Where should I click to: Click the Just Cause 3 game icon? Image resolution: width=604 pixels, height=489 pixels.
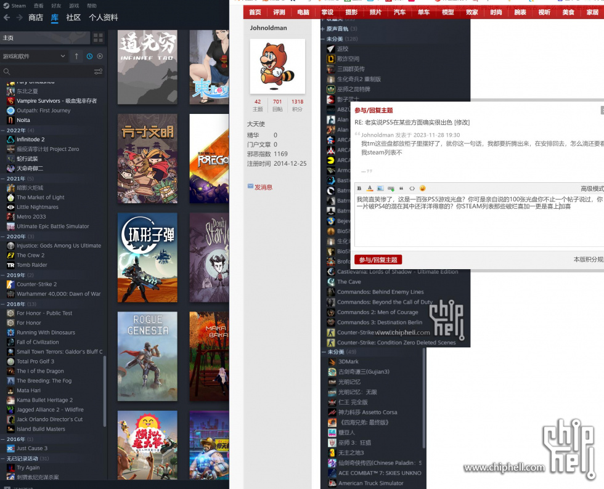[x=11, y=448]
